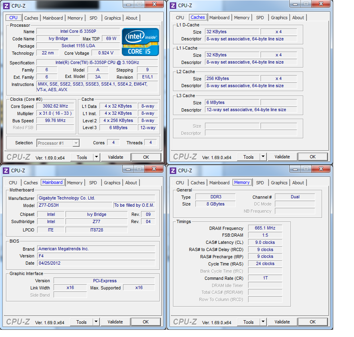The height and width of the screenshot is (337, 354).
Task: Open Memory tab in CPU window
Action: (x=75, y=18)
